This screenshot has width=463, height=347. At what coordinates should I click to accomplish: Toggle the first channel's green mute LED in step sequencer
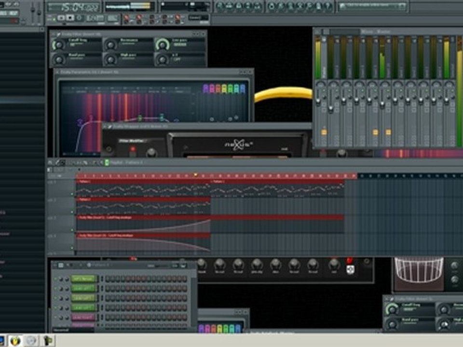55,279
